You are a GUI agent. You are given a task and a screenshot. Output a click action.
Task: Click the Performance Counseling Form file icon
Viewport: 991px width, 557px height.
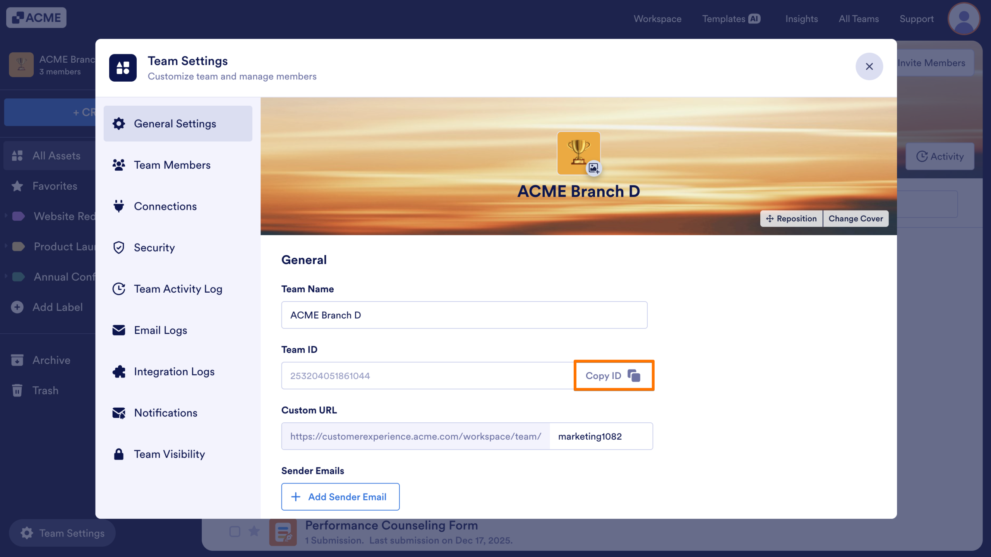(x=283, y=533)
